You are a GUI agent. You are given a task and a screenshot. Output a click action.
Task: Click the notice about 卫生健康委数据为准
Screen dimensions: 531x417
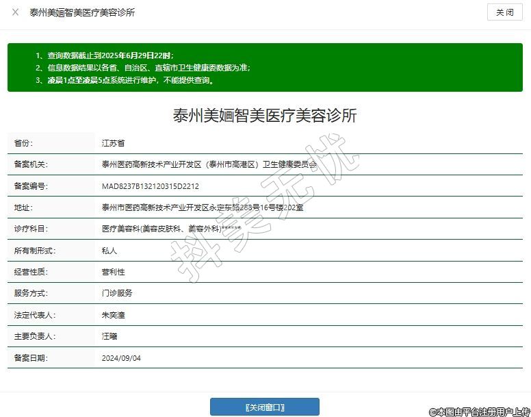click(143, 67)
